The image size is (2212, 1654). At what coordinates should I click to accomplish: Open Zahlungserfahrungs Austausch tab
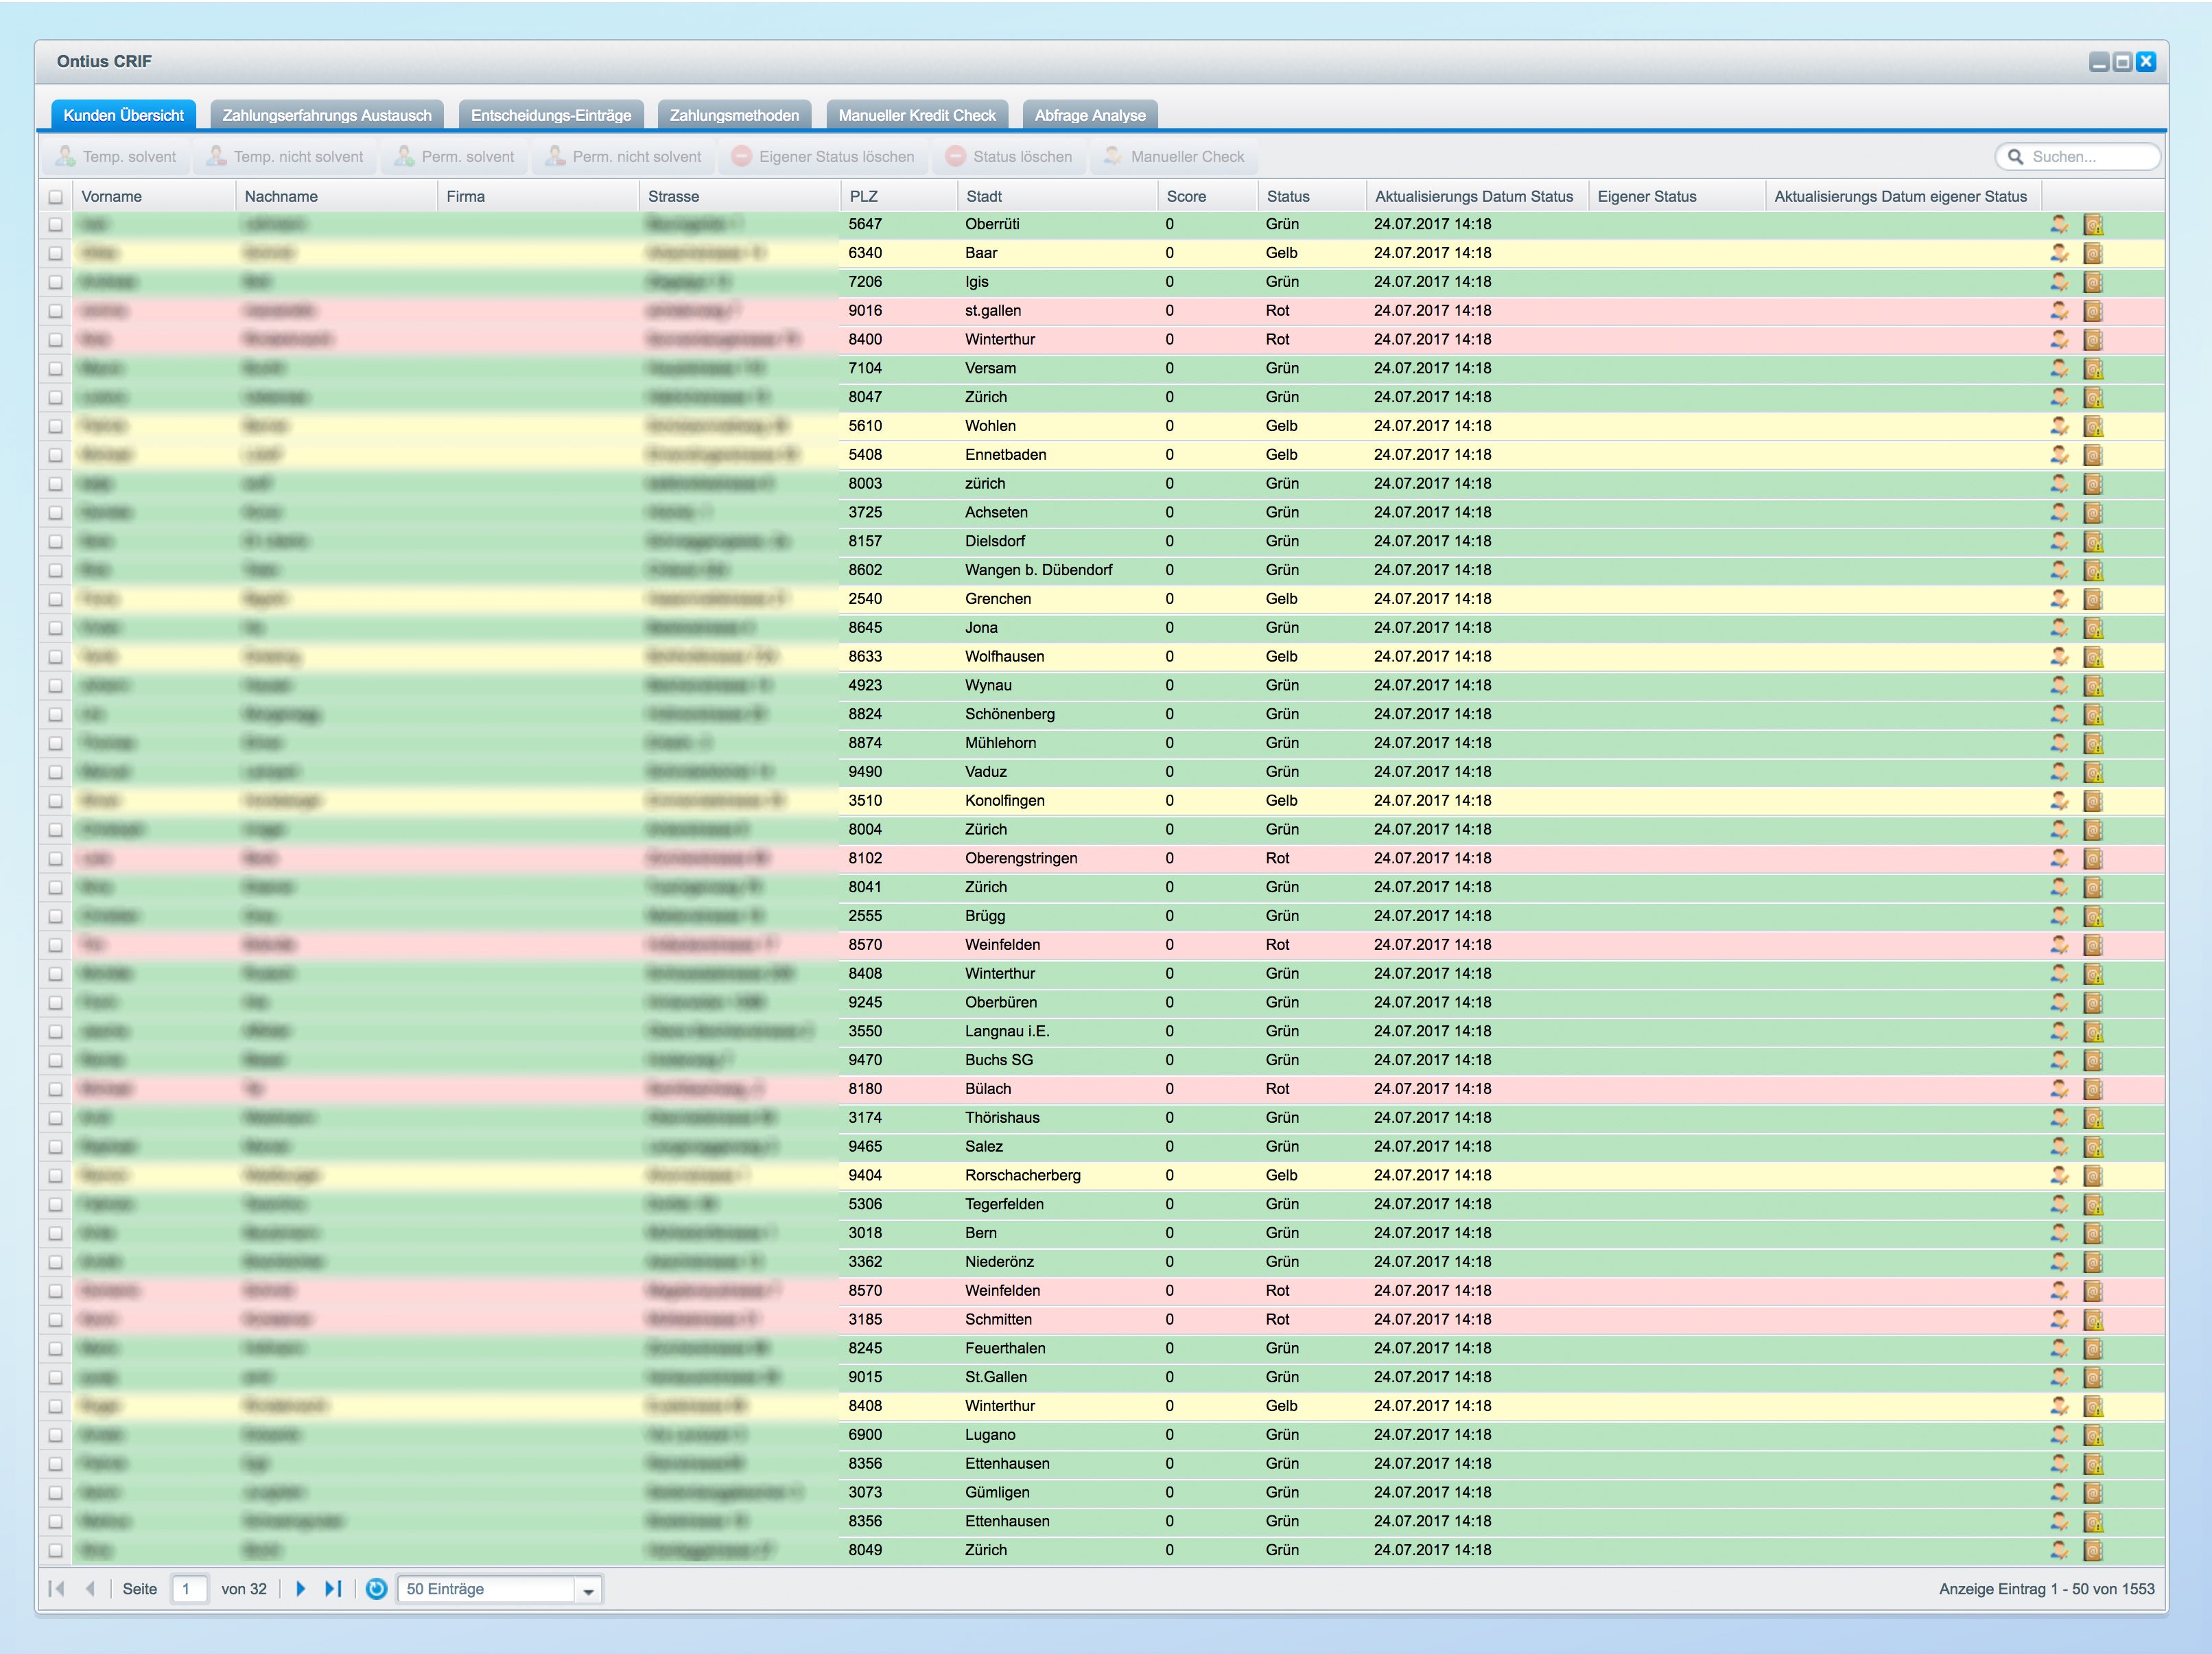coord(327,115)
